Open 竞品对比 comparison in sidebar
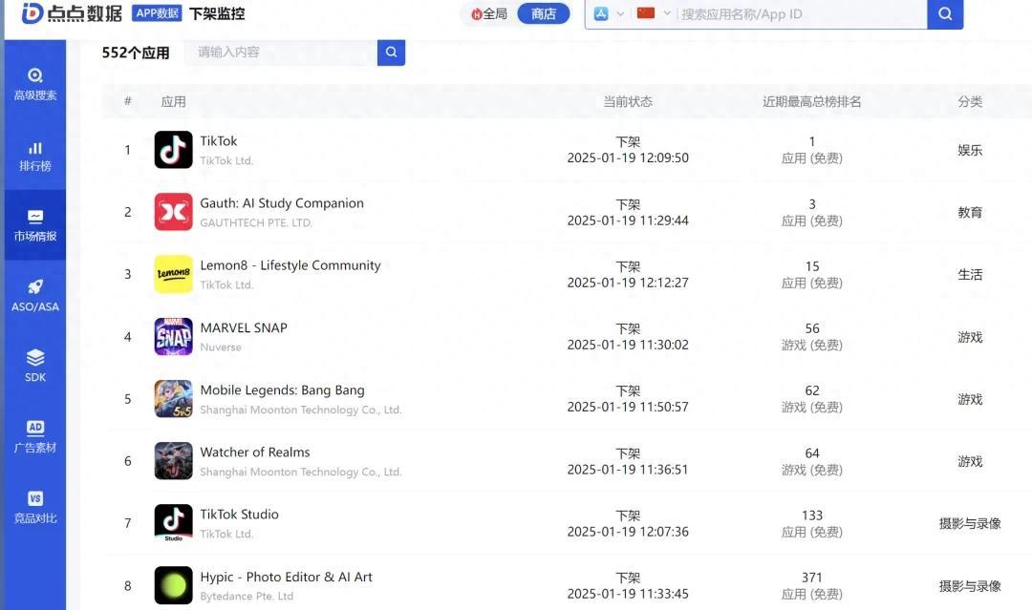 [x=34, y=507]
